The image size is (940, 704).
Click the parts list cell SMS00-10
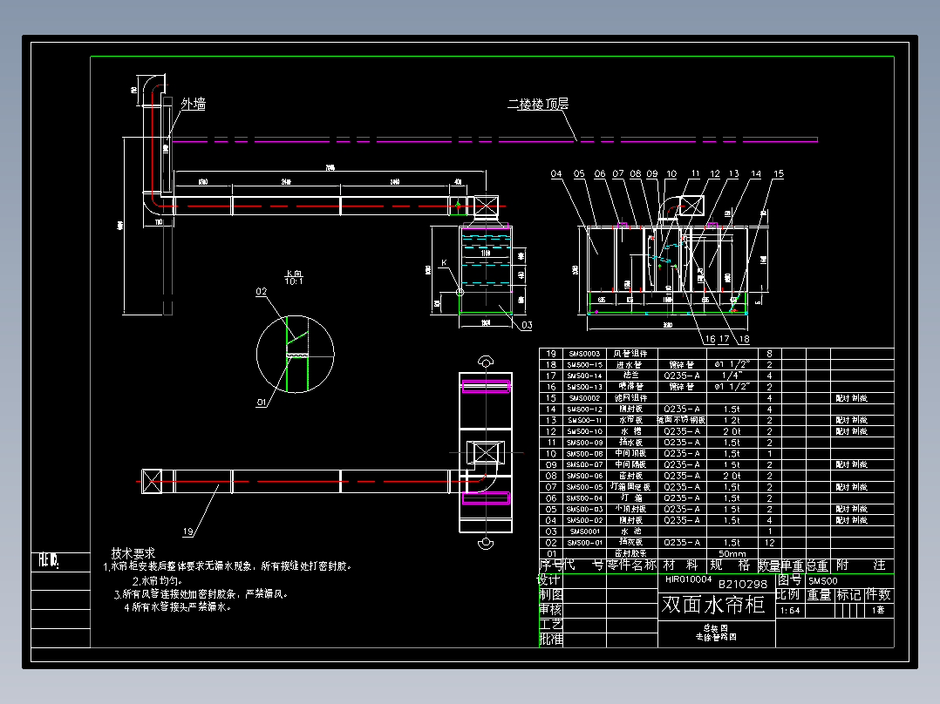pyautogui.click(x=584, y=431)
